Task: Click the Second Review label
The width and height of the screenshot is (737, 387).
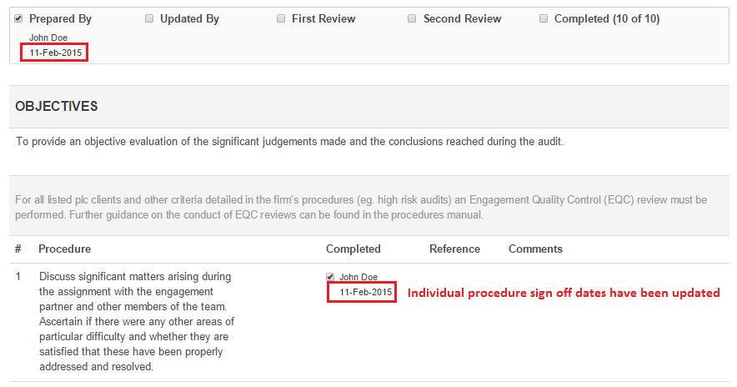Action: click(462, 19)
